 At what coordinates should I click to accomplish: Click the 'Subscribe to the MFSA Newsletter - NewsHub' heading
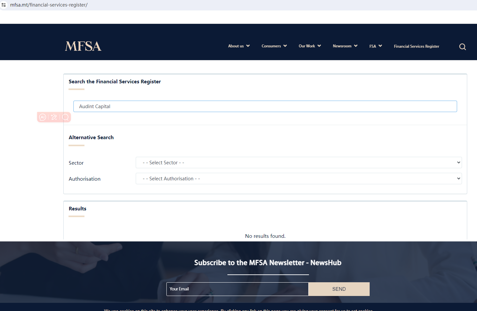pyautogui.click(x=268, y=263)
